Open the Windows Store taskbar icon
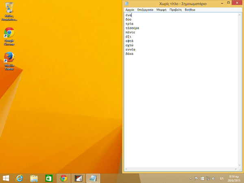 click(49, 179)
